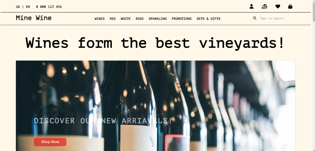Call phone number 0 800 123 456
315x151 pixels.
(49, 7)
